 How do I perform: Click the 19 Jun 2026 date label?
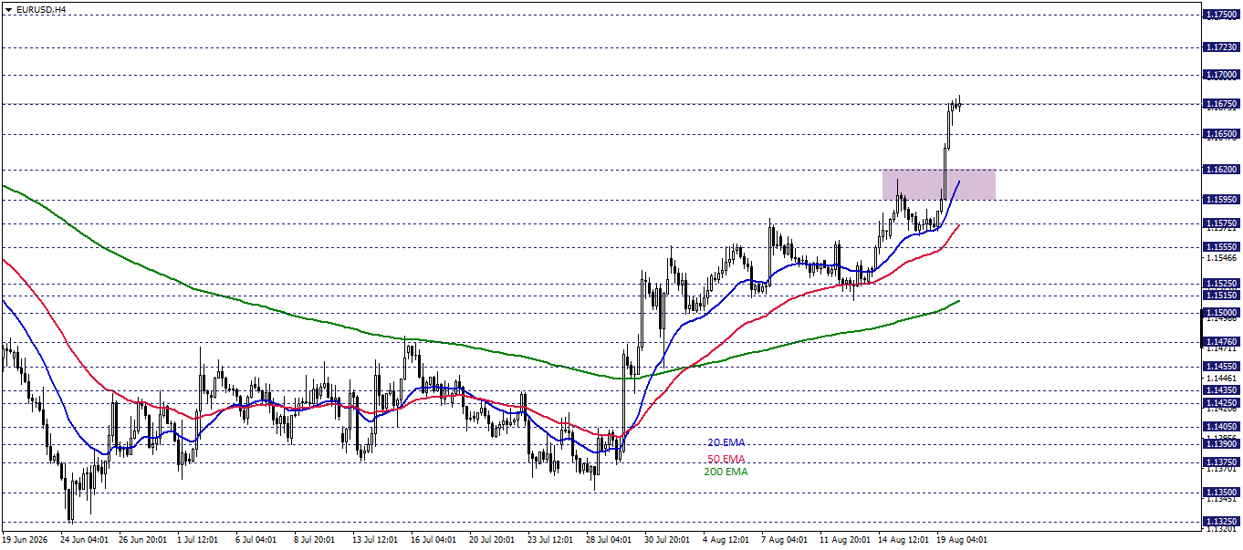tap(26, 540)
